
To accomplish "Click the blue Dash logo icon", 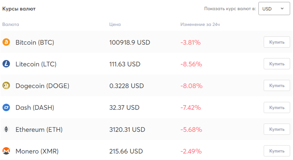I will (x=6, y=107).
